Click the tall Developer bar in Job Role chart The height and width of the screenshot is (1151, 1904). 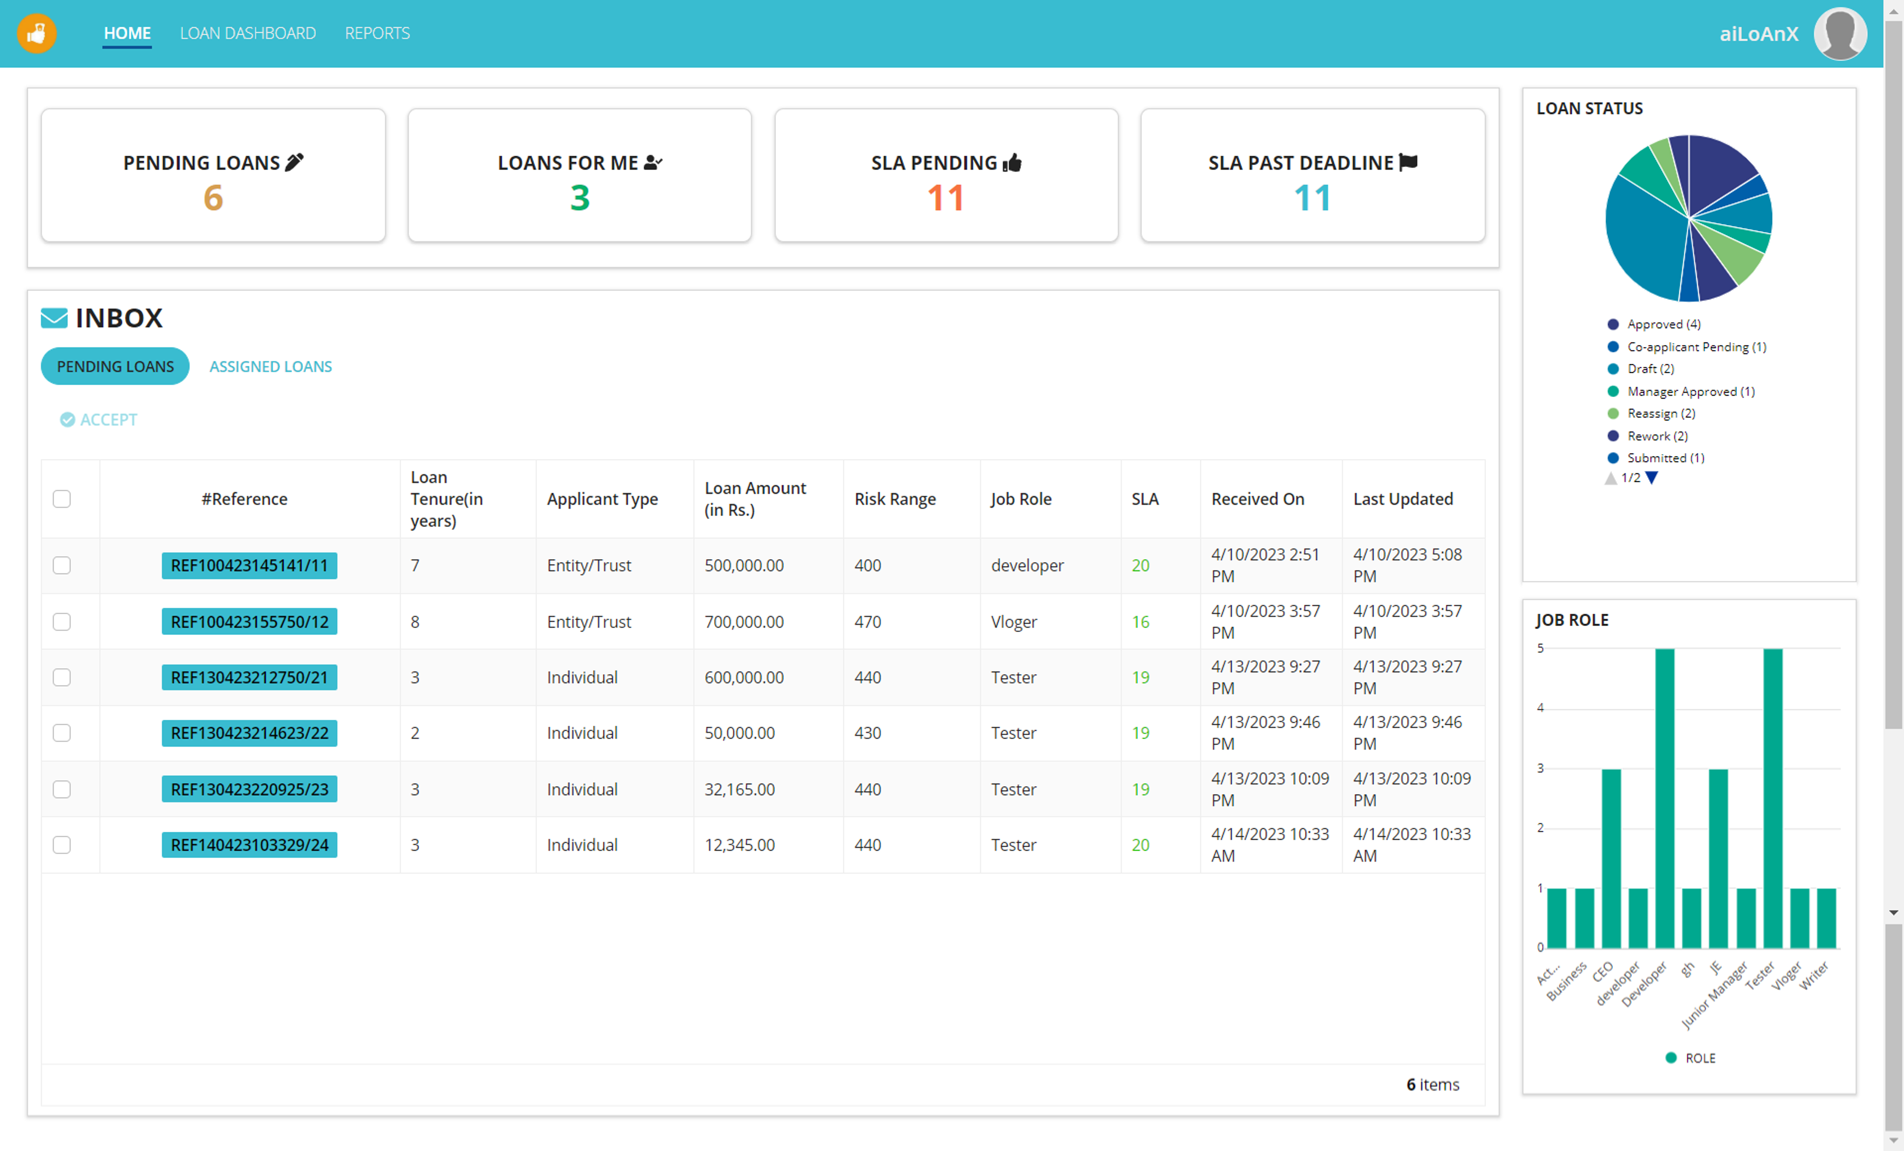(1665, 798)
